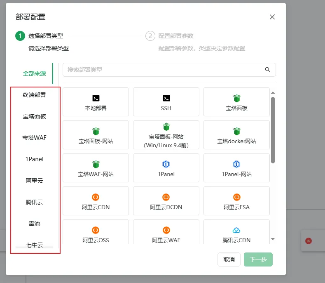This screenshot has width=325, height=283.
Task: Dismiss the red error notification icon
Action: click(x=309, y=241)
